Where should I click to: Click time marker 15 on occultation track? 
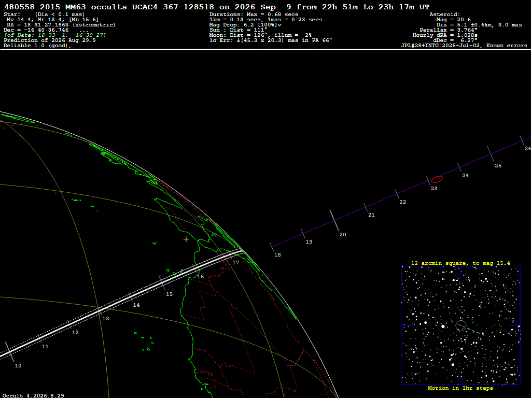(x=162, y=283)
